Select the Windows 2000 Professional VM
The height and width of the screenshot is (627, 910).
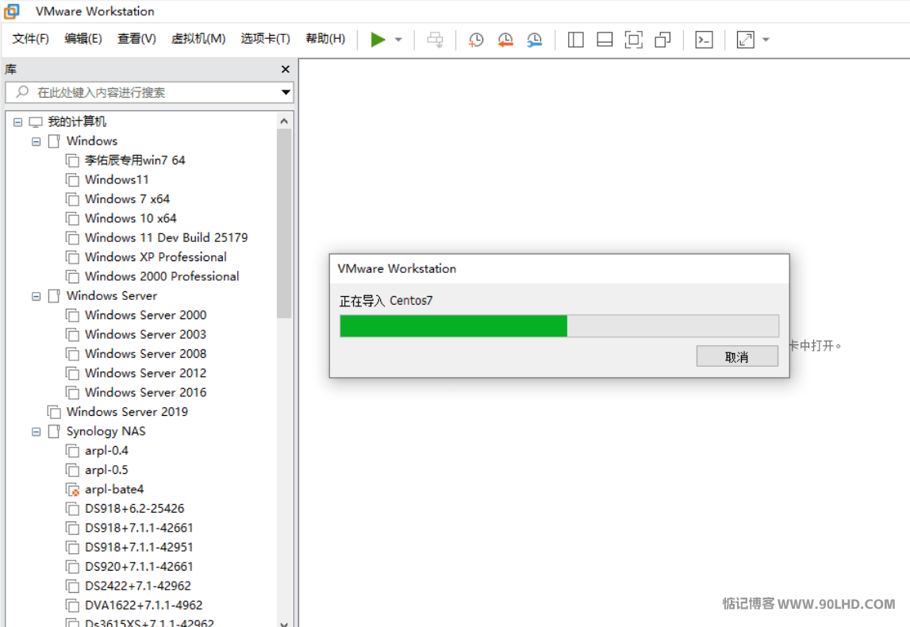click(x=162, y=276)
